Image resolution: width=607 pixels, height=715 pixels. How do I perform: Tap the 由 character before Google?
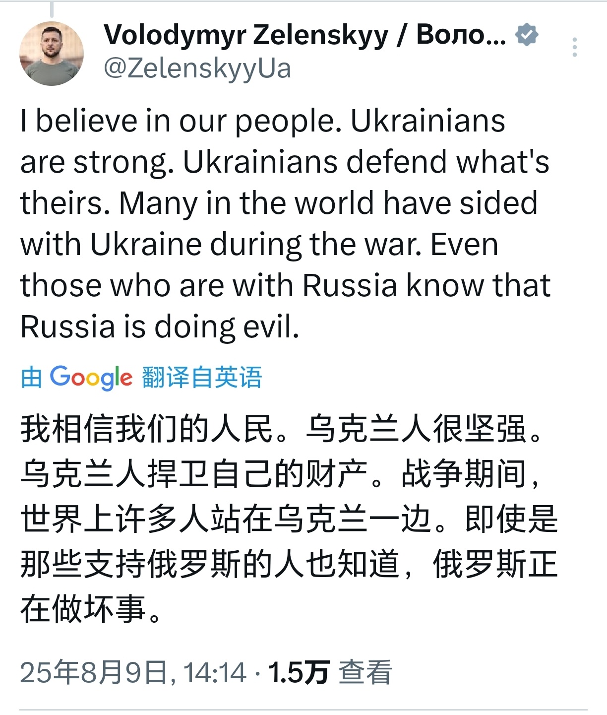[x=31, y=378]
